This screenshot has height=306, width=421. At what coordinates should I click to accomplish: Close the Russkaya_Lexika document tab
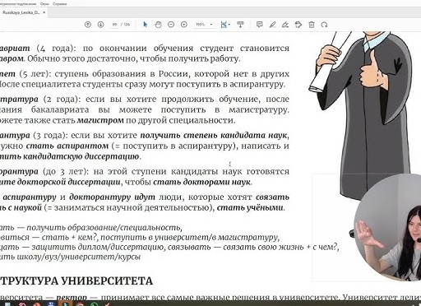44,12
